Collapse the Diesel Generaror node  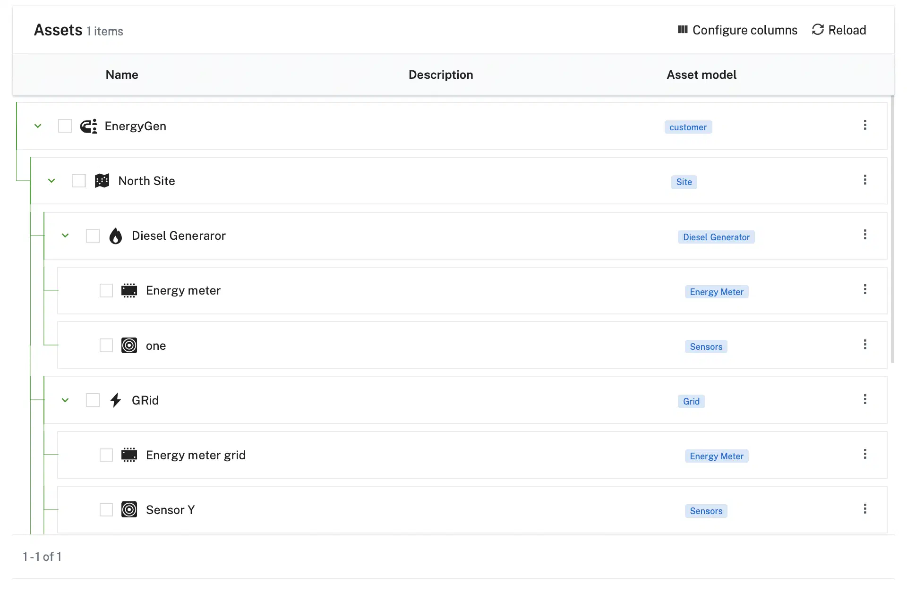pyautogui.click(x=65, y=236)
